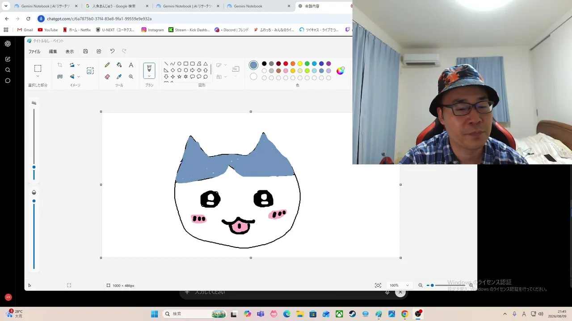Zoom in with the plus magnifier
Screen dimensions: 572x321
pyautogui.click(x=471, y=285)
